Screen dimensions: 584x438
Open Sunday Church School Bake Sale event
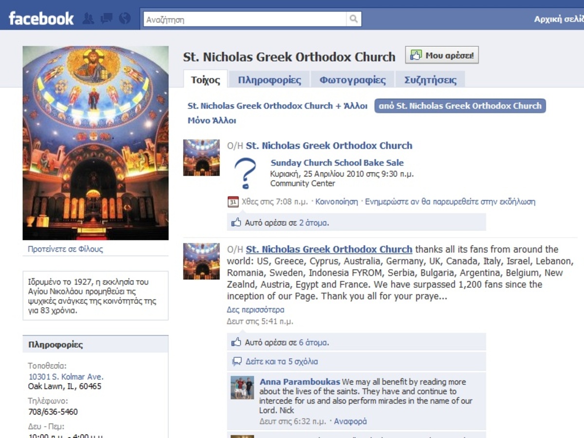pyautogui.click(x=337, y=163)
